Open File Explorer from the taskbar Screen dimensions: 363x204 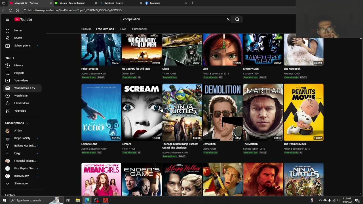pos(77,200)
